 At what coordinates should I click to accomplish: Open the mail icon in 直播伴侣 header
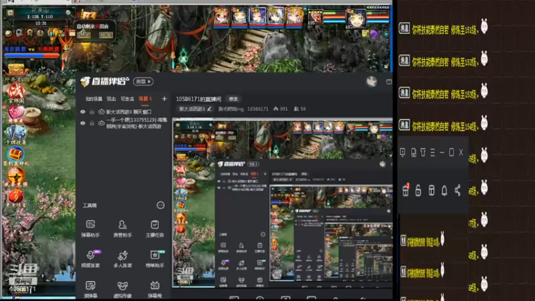click(x=389, y=82)
